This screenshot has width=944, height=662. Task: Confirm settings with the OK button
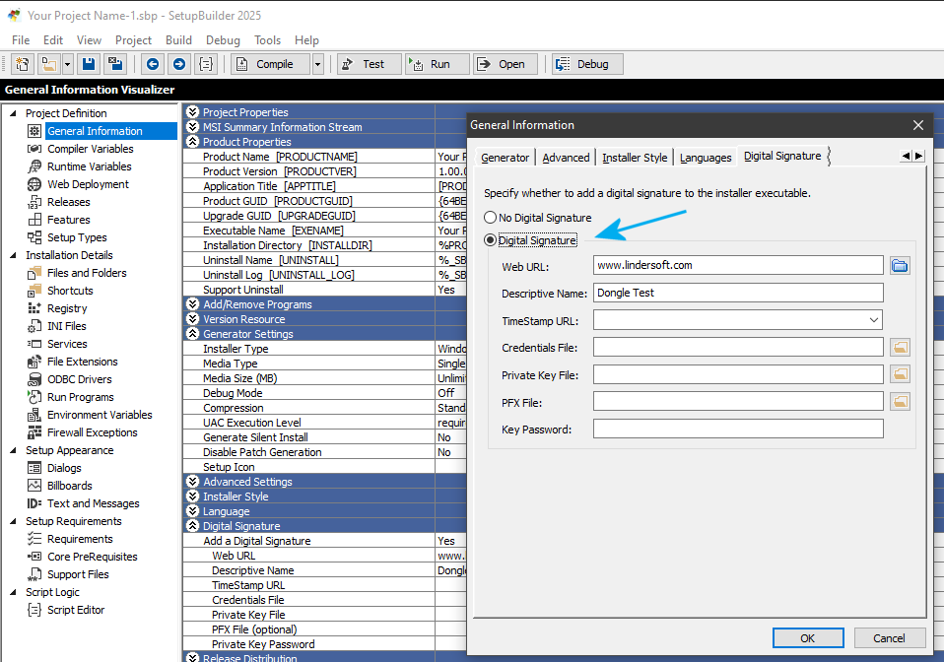[808, 637]
